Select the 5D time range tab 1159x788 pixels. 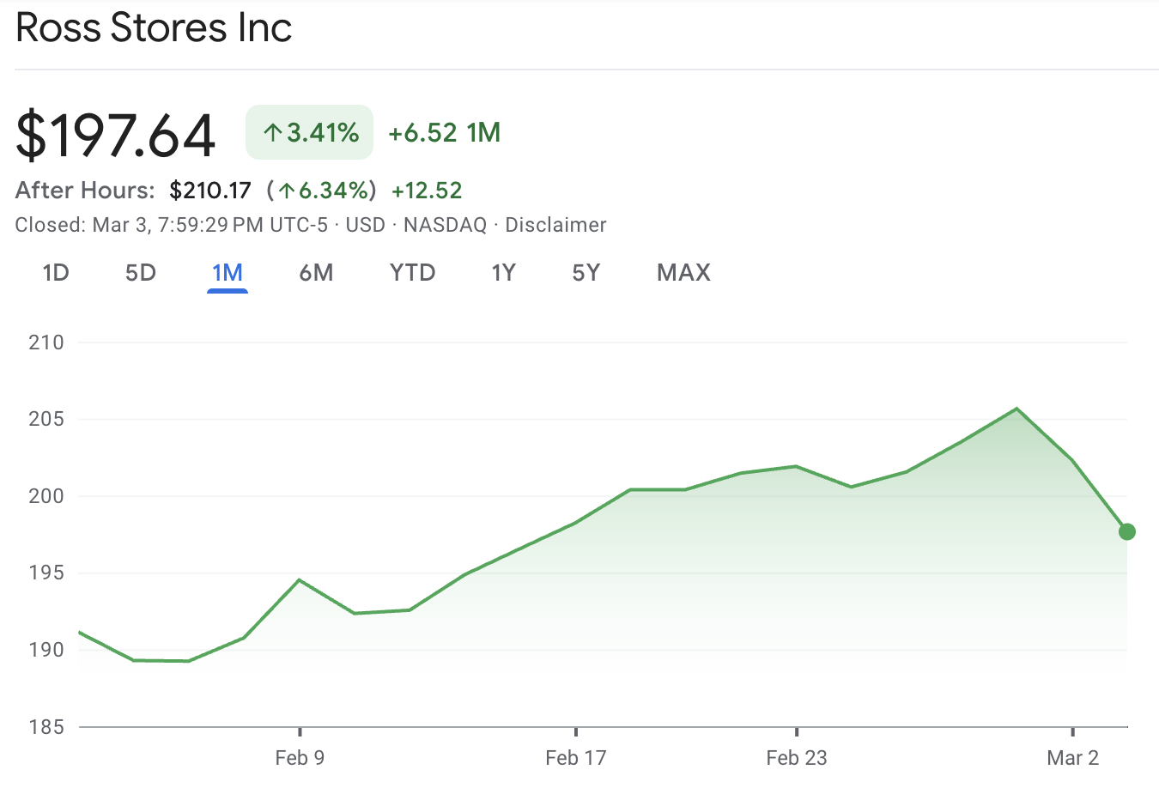[x=141, y=273]
